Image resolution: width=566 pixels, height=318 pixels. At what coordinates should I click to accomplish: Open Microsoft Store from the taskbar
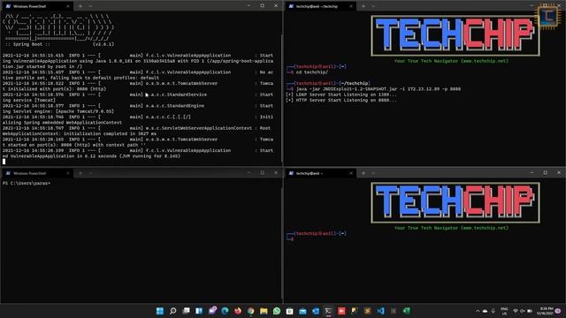[x=290, y=311]
